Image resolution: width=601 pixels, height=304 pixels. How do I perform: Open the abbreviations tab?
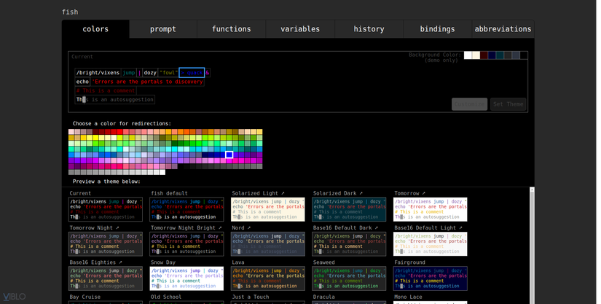503,29
